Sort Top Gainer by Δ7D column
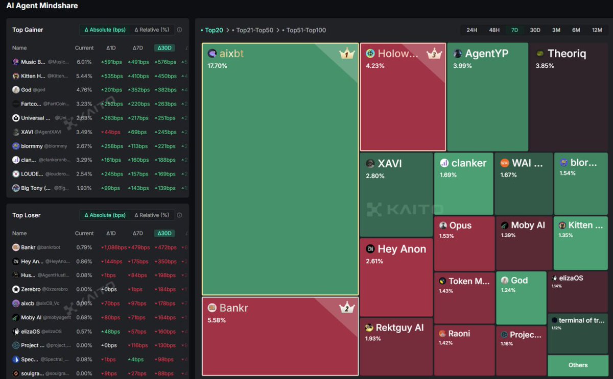Viewport: 613px width, 379px height. pyautogui.click(x=138, y=48)
